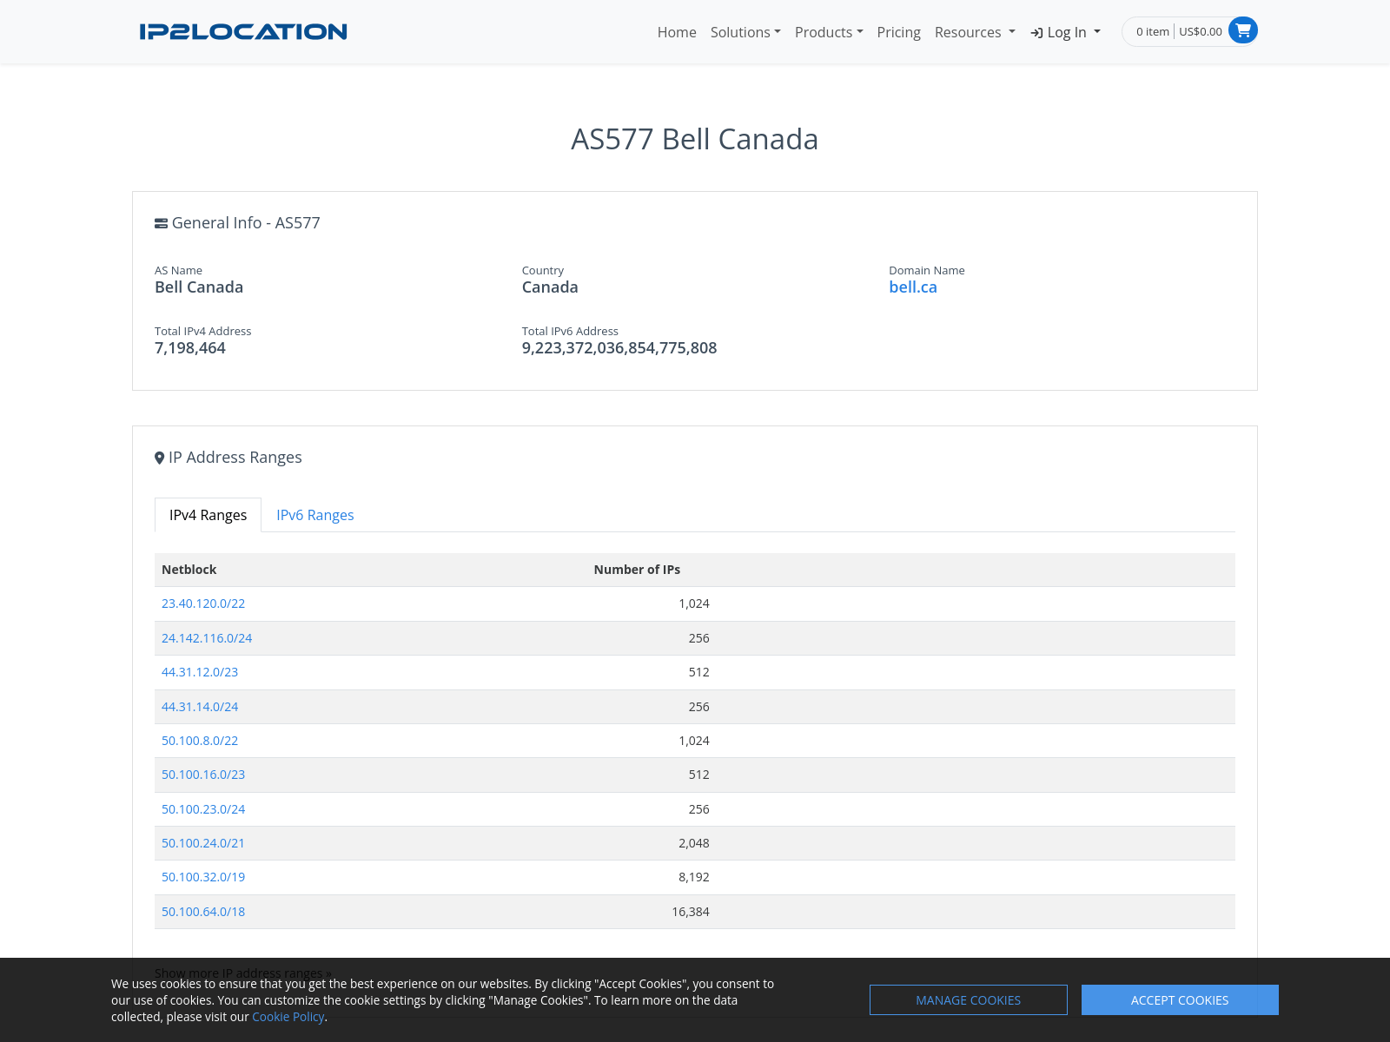
Task: Open the bell.ca domain link
Action: click(x=913, y=287)
